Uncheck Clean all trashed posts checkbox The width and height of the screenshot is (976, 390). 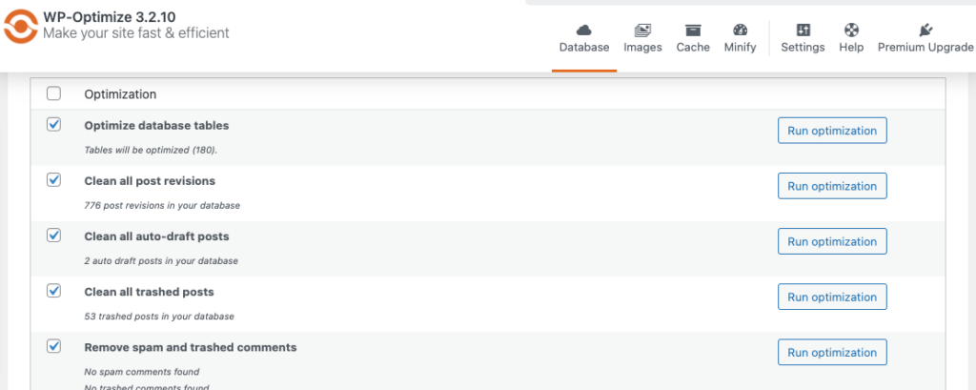(x=54, y=291)
